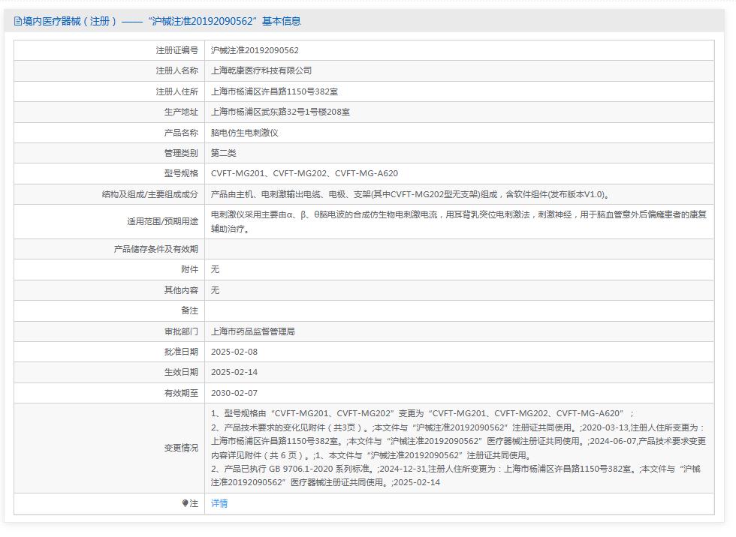Click the 产品名称 label
736x537 pixels.
[x=181, y=133]
